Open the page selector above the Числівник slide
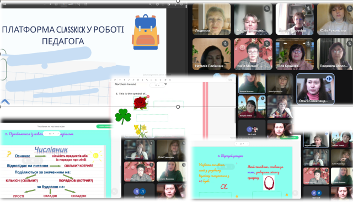The height and width of the screenshot is (202, 353). (51, 134)
